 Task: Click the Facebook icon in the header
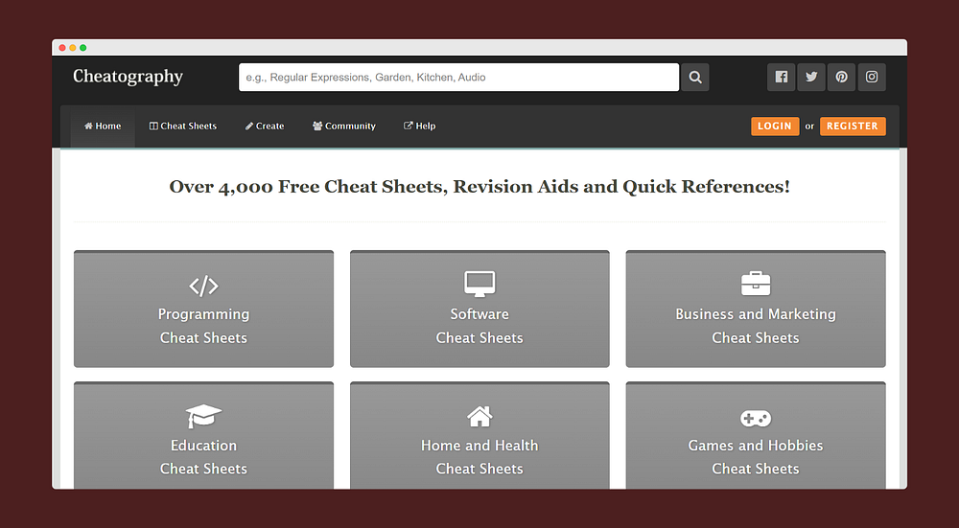click(782, 78)
